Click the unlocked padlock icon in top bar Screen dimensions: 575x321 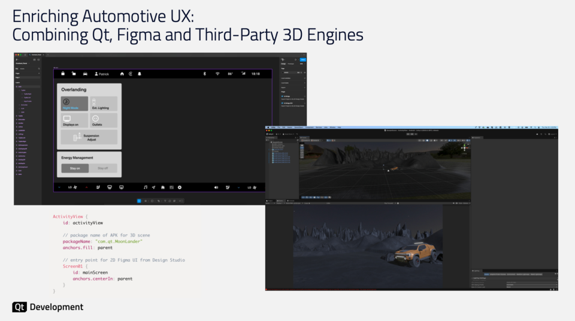click(x=74, y=74)
